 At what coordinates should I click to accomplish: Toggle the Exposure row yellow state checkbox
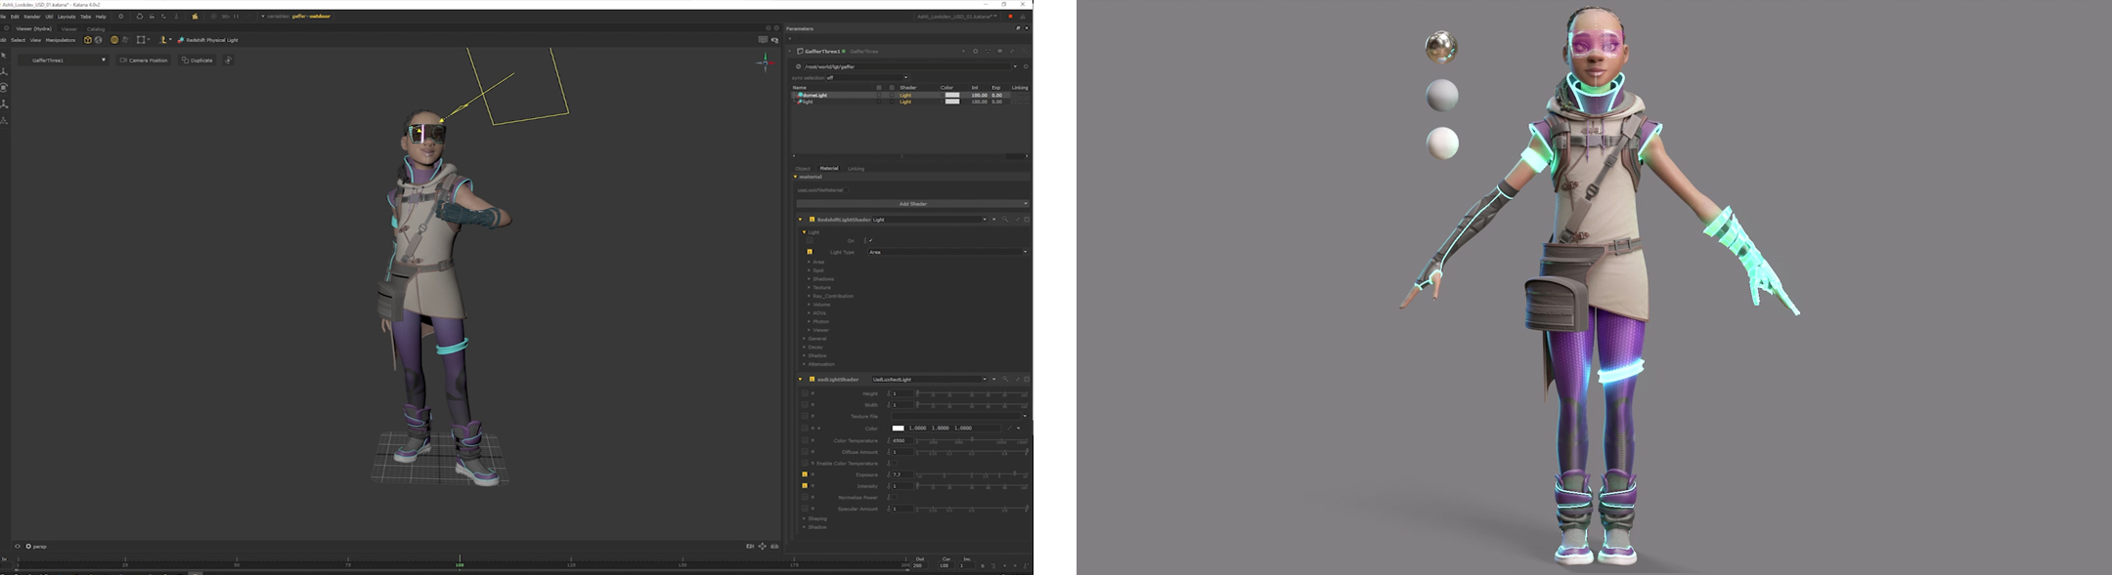pos(805,474)
